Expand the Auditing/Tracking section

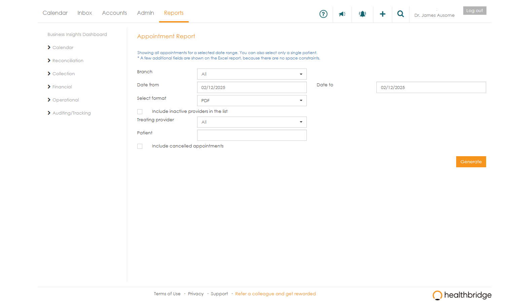[x=49, y=113]
